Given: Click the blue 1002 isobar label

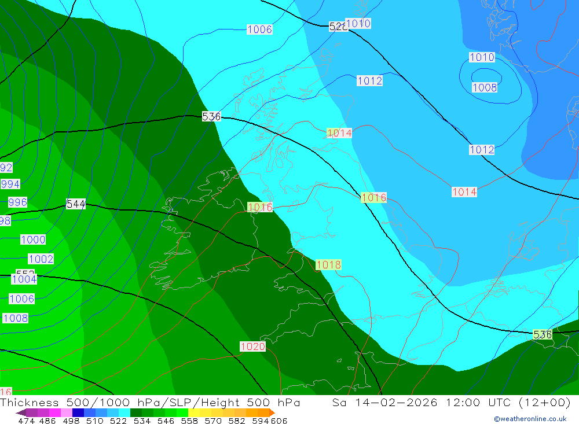Looking at the screenshot, I should [x=41, y=259].
